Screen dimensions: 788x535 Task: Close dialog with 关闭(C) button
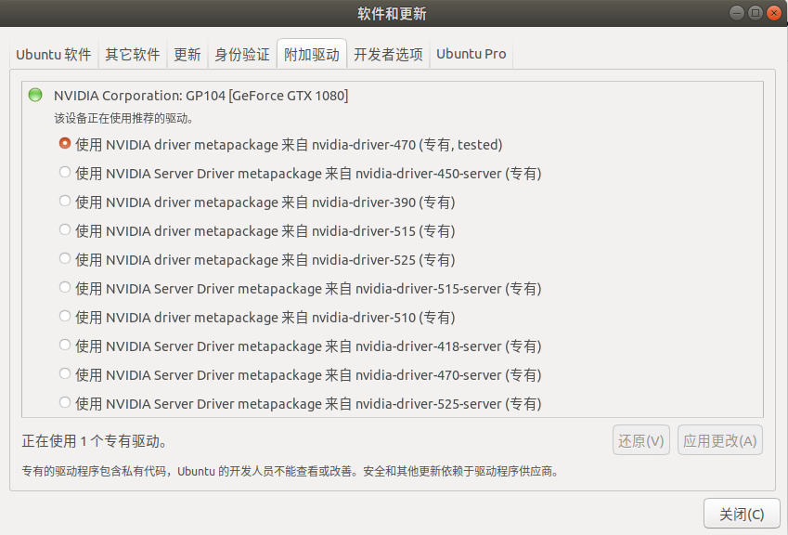742,514
